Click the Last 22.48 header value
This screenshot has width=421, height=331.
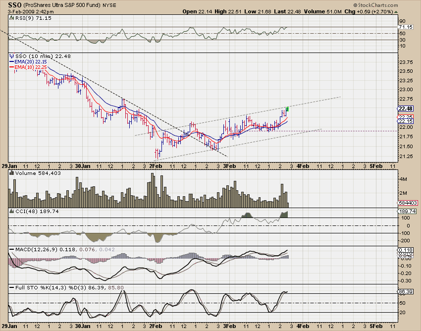pos(287,11)
